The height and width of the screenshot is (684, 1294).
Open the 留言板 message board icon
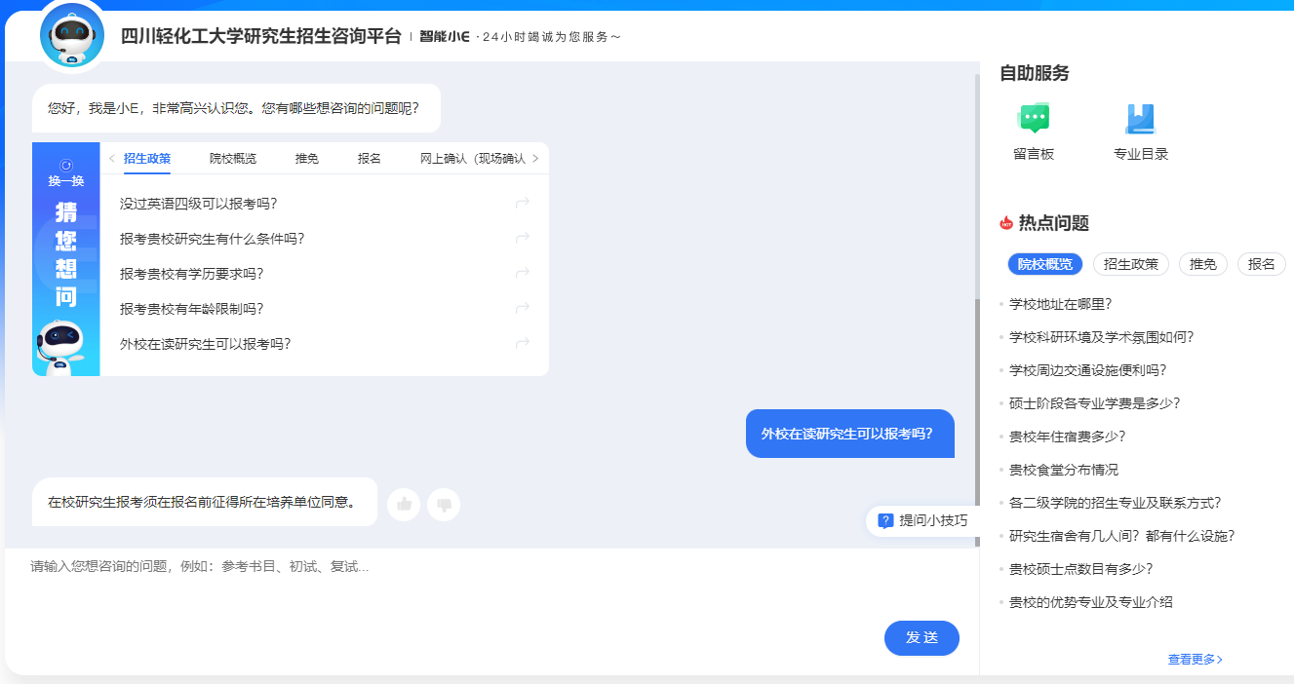click(x=1034, y=119)
